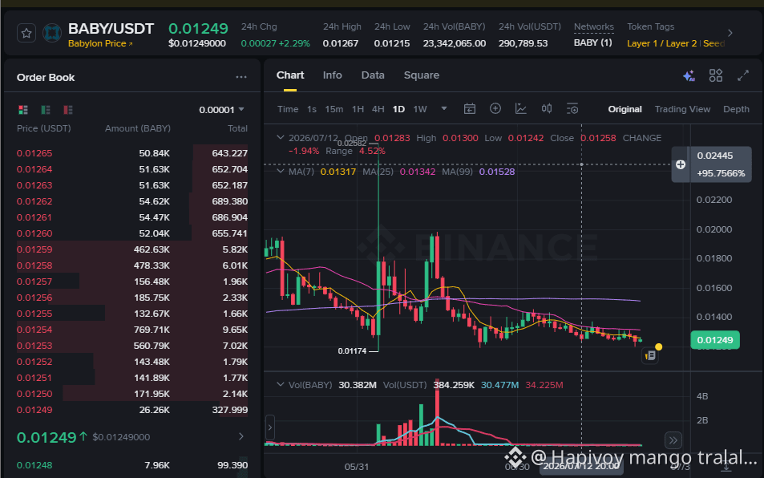764x478 pixels.
Task: Switch to Depth chart
Action: coord(736,109)
